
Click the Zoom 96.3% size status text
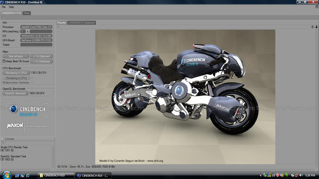pos(92,167)
